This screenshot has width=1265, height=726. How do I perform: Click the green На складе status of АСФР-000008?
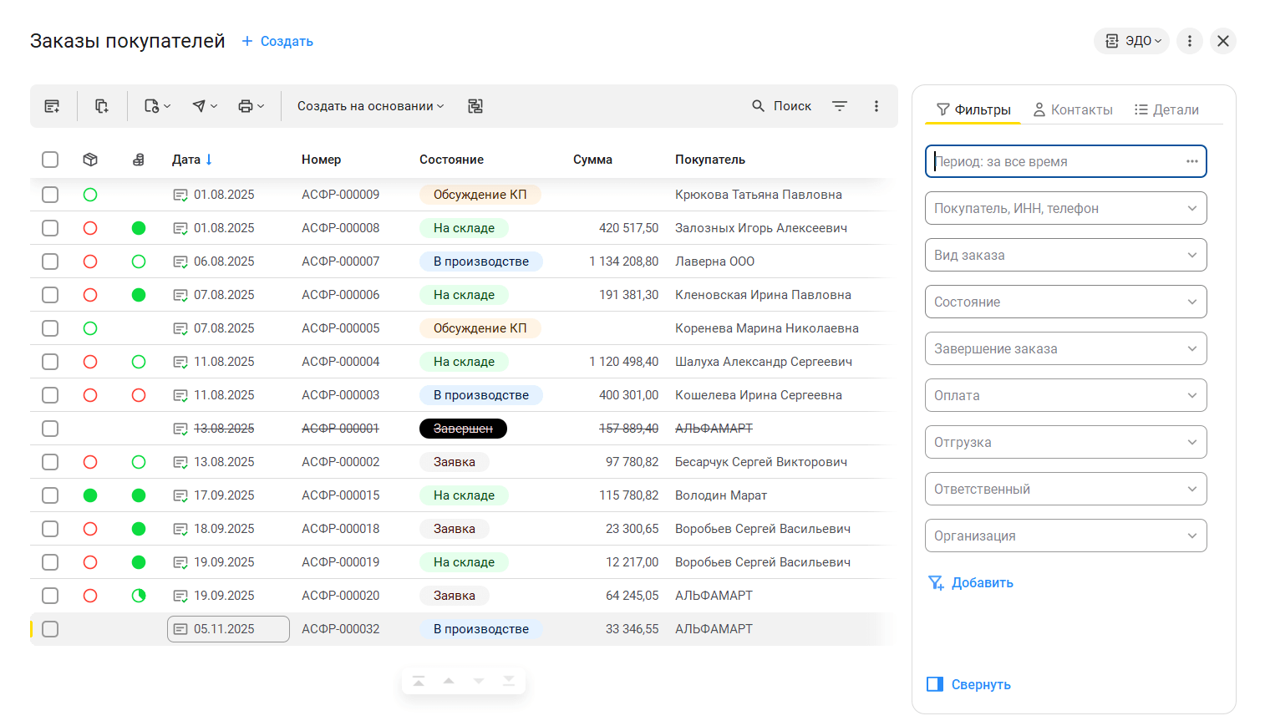[464, 228]
